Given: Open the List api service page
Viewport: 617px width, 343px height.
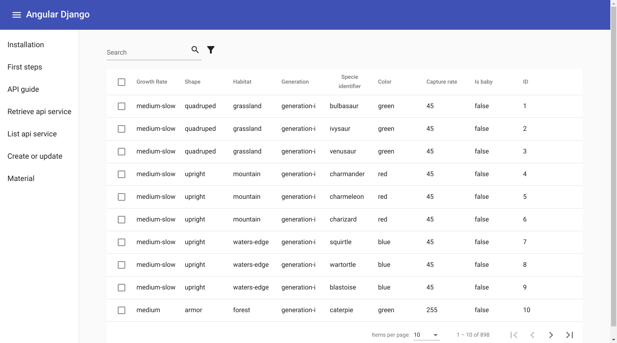Looking at the screenshot, I should coord(32,134).
